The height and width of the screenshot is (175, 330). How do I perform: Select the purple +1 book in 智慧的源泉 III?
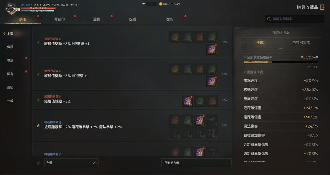click(x=212, y=49)
